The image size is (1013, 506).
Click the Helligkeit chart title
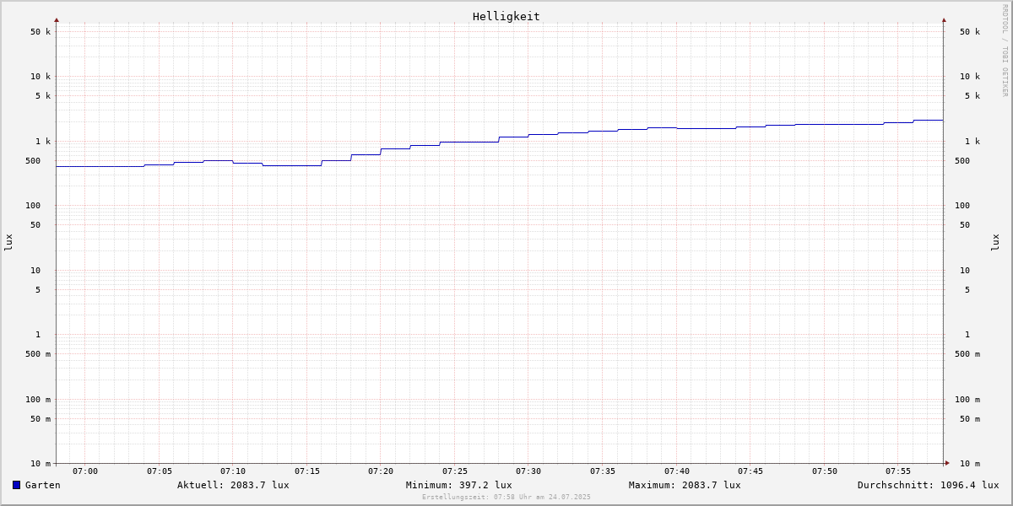click(x=506, y=16)
